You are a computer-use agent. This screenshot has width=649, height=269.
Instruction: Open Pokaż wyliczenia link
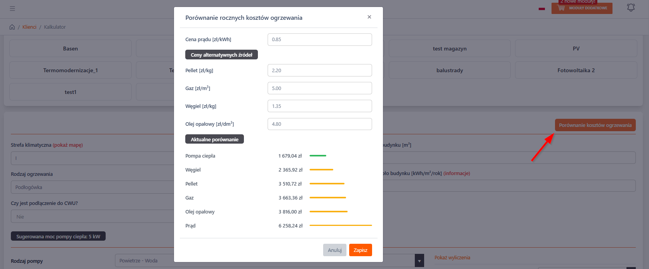[x=452, y=258]
